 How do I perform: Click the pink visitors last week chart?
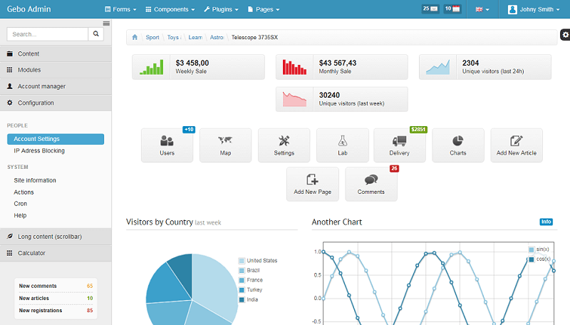[294, 99]
